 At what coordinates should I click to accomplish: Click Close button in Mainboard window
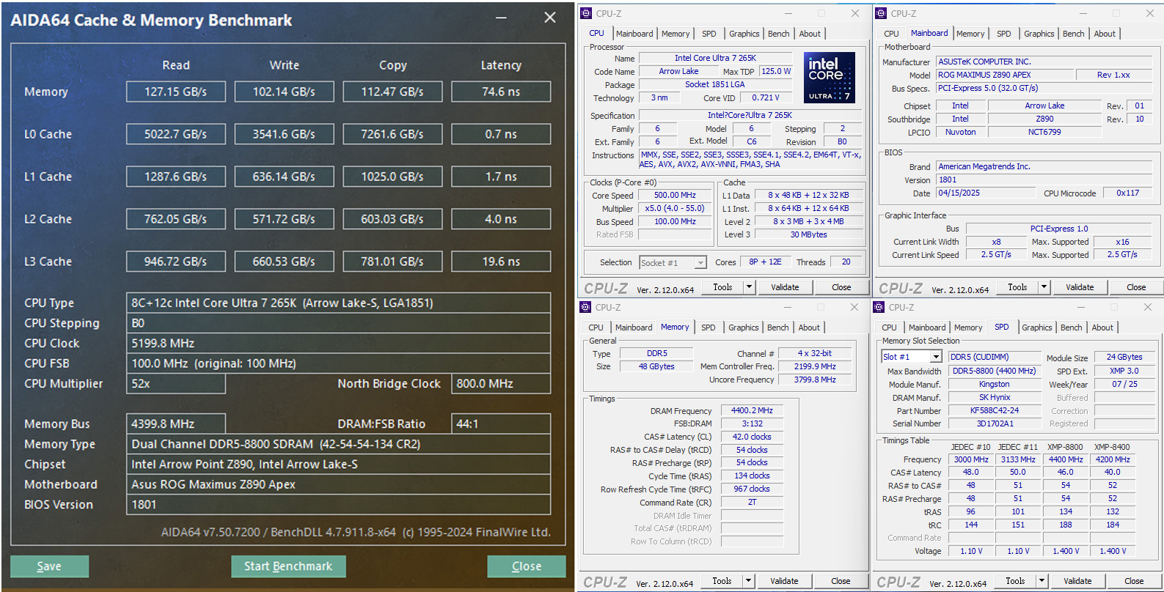1135,287
